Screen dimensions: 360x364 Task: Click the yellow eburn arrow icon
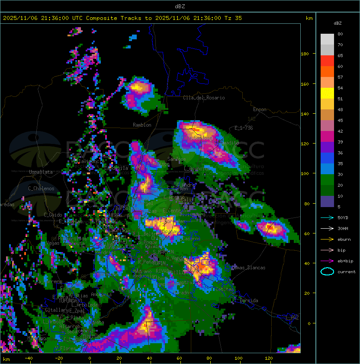click(x=327, y=239)
